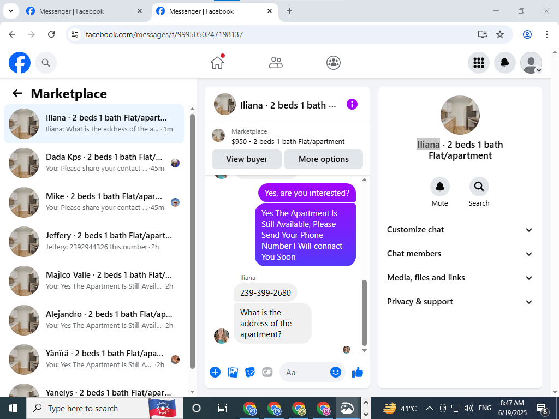Click the browser back arrow
Viewport: 559px width, 419px height.
(x=12, y=34)
